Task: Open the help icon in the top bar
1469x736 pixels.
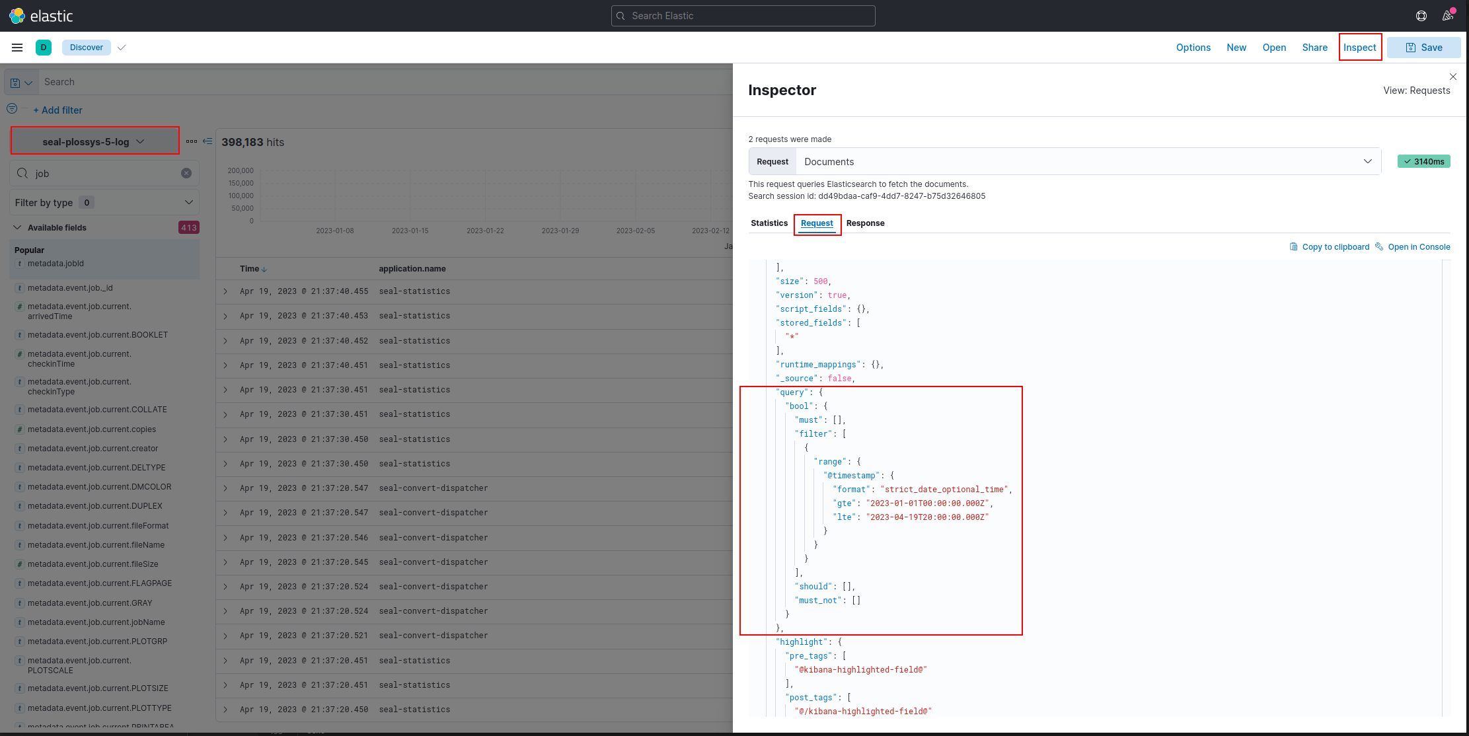Action: coord(1421,15)
